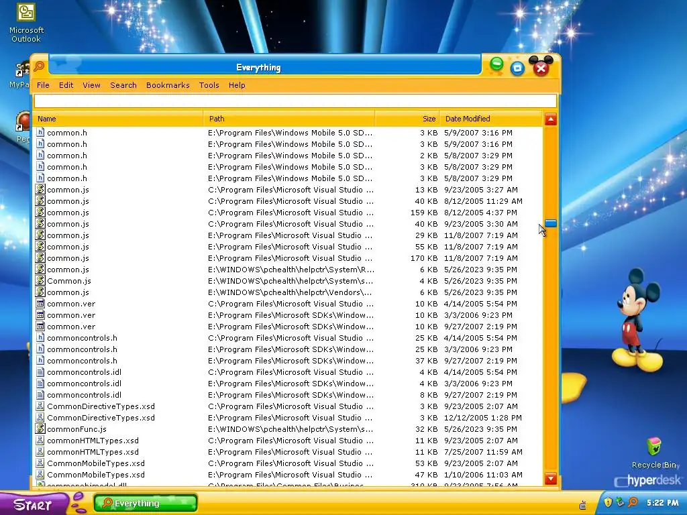
Task: Click the orange Everything magnifier tray icon
Action: click(633, 502)
